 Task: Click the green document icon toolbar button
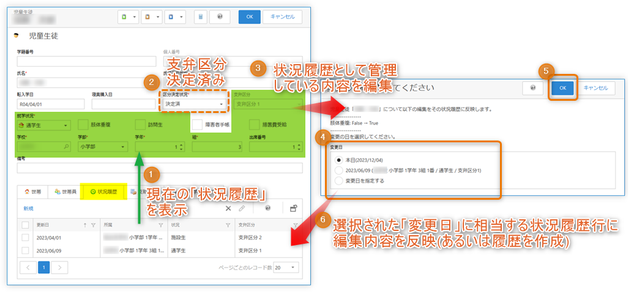tap(125, 17)
